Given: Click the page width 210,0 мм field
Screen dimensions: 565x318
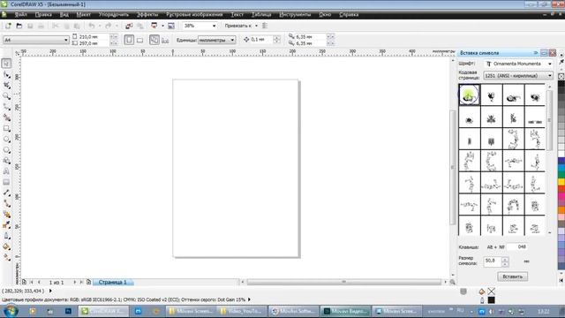Looking at the screenshot, I should (94, 36).
